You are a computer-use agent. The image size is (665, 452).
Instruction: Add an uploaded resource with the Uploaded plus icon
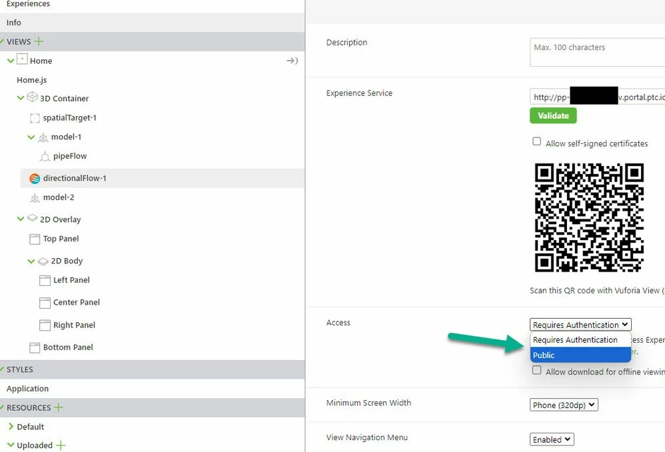point(61,445)
